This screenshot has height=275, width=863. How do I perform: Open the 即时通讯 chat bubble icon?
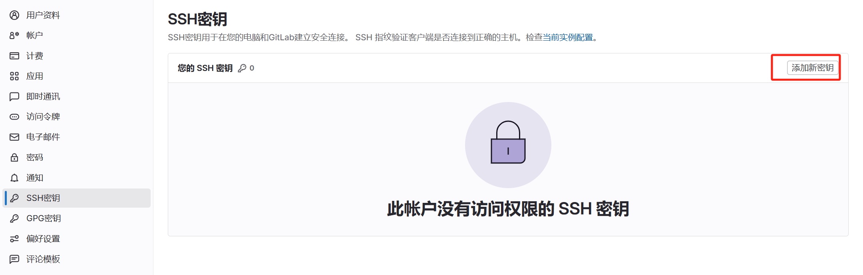pyautogui.click(x=14, y=96)
